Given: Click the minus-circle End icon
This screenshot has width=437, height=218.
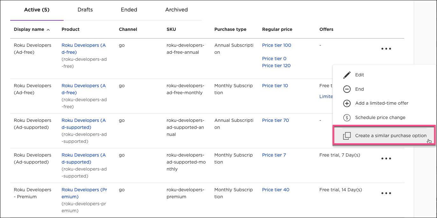Looking at the screenshot, I should (347, 89).
